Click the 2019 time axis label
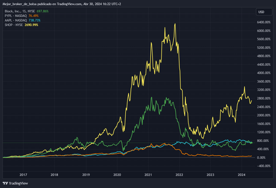This screenshot has height=188, width=276. click(x=86, y=175)
